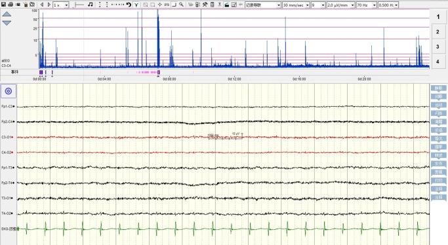The height and width of the screenshot is (245, 448).
Task: Switch to trend panel tab 2
Action: [x=438, y=31]
